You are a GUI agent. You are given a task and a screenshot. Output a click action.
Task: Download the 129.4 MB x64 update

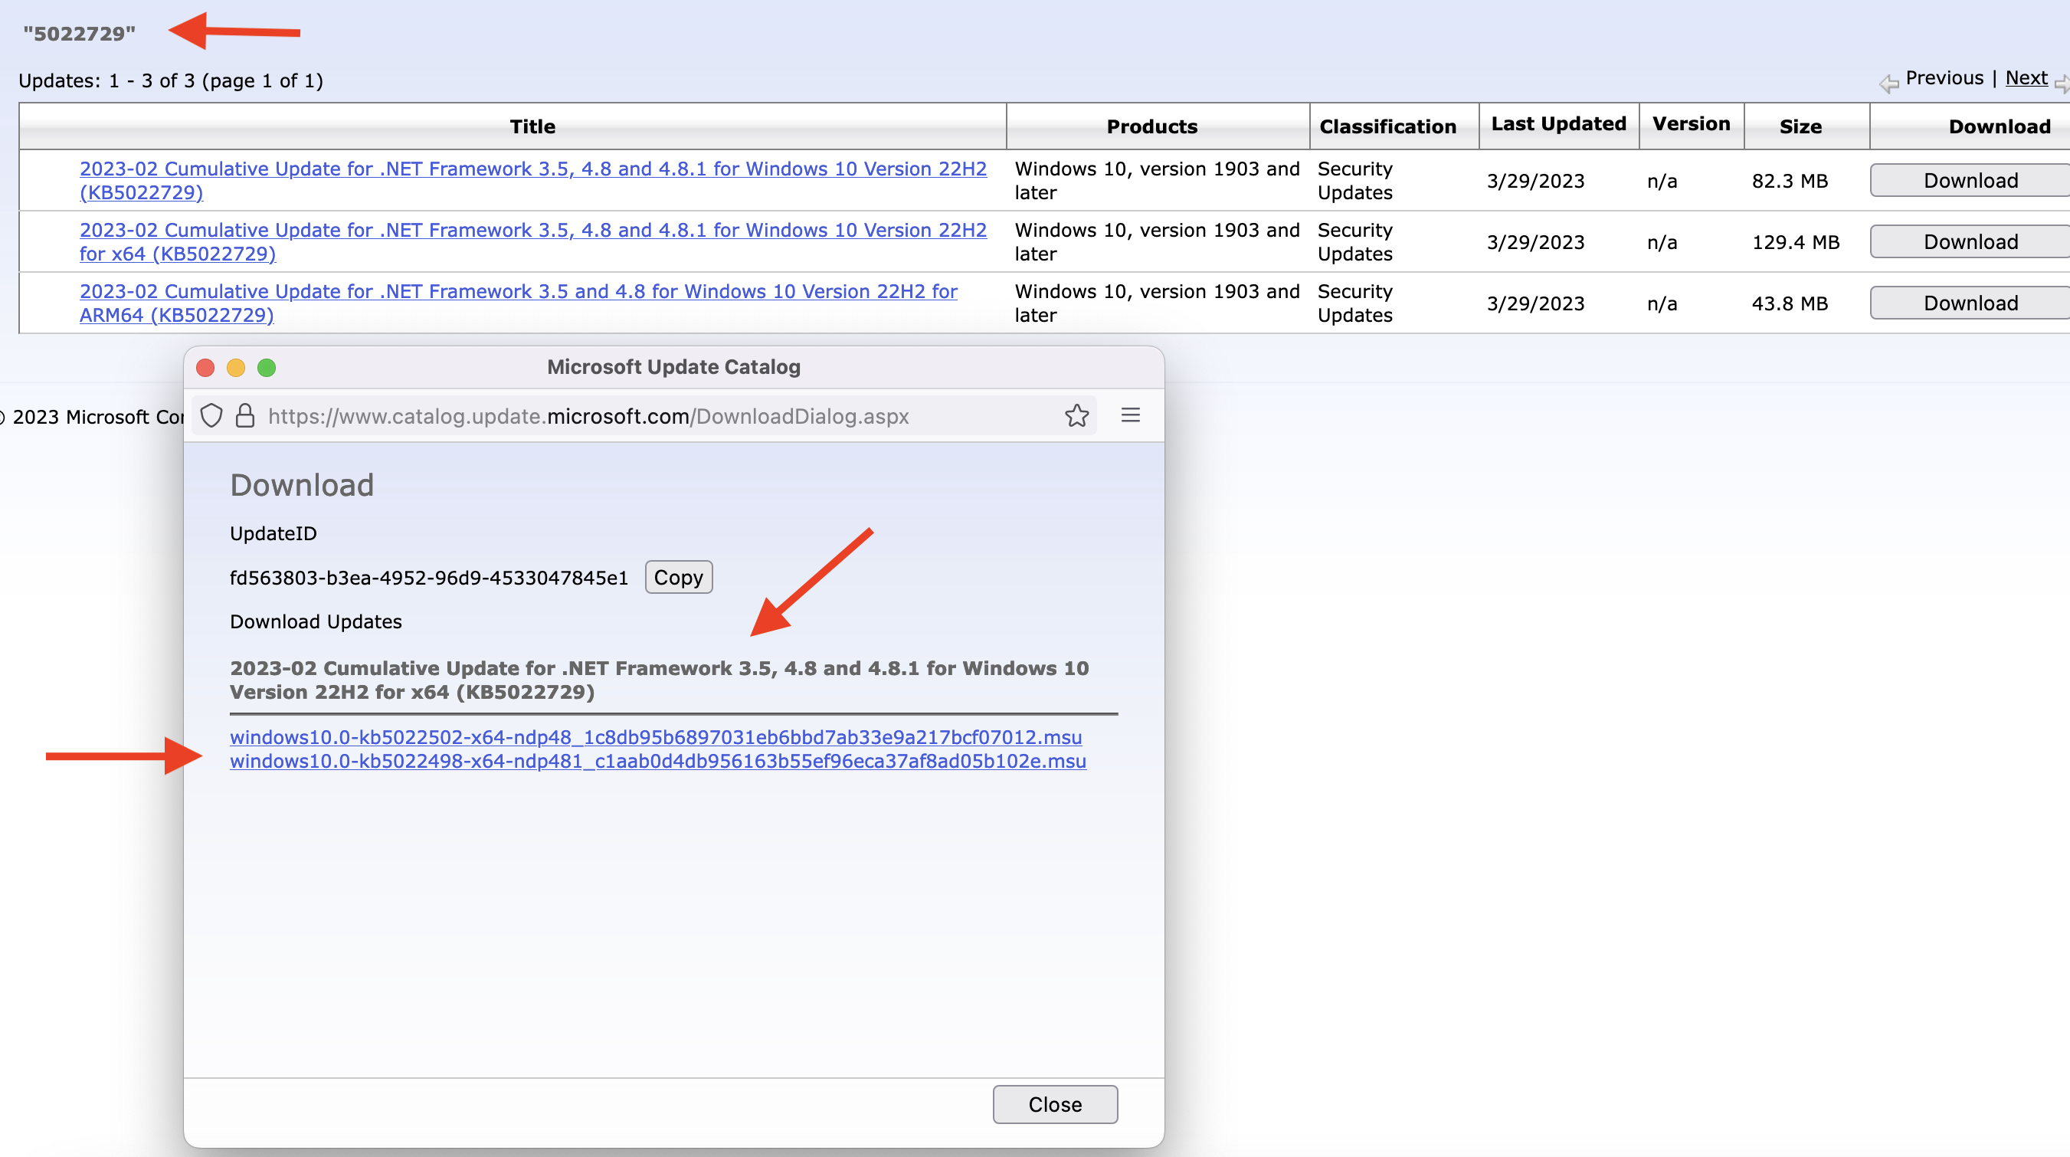1970,242
